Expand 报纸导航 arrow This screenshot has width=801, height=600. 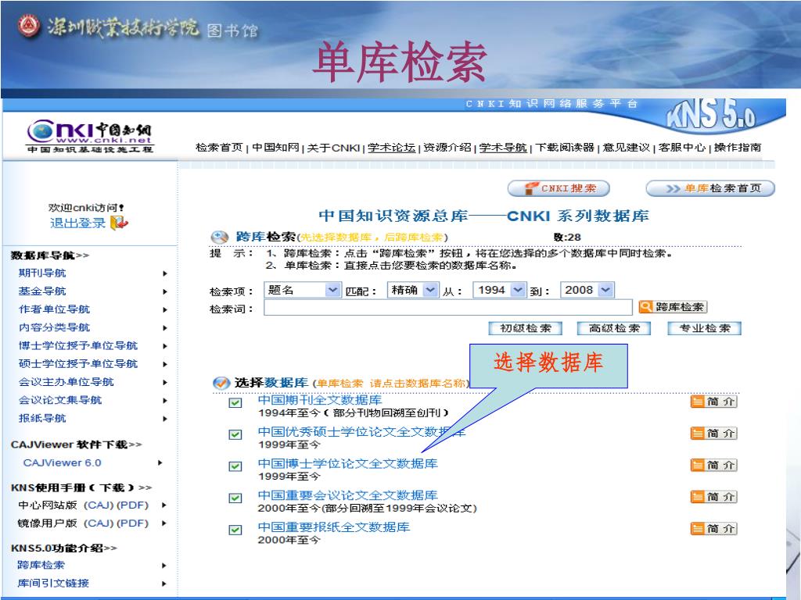(165, 419)
